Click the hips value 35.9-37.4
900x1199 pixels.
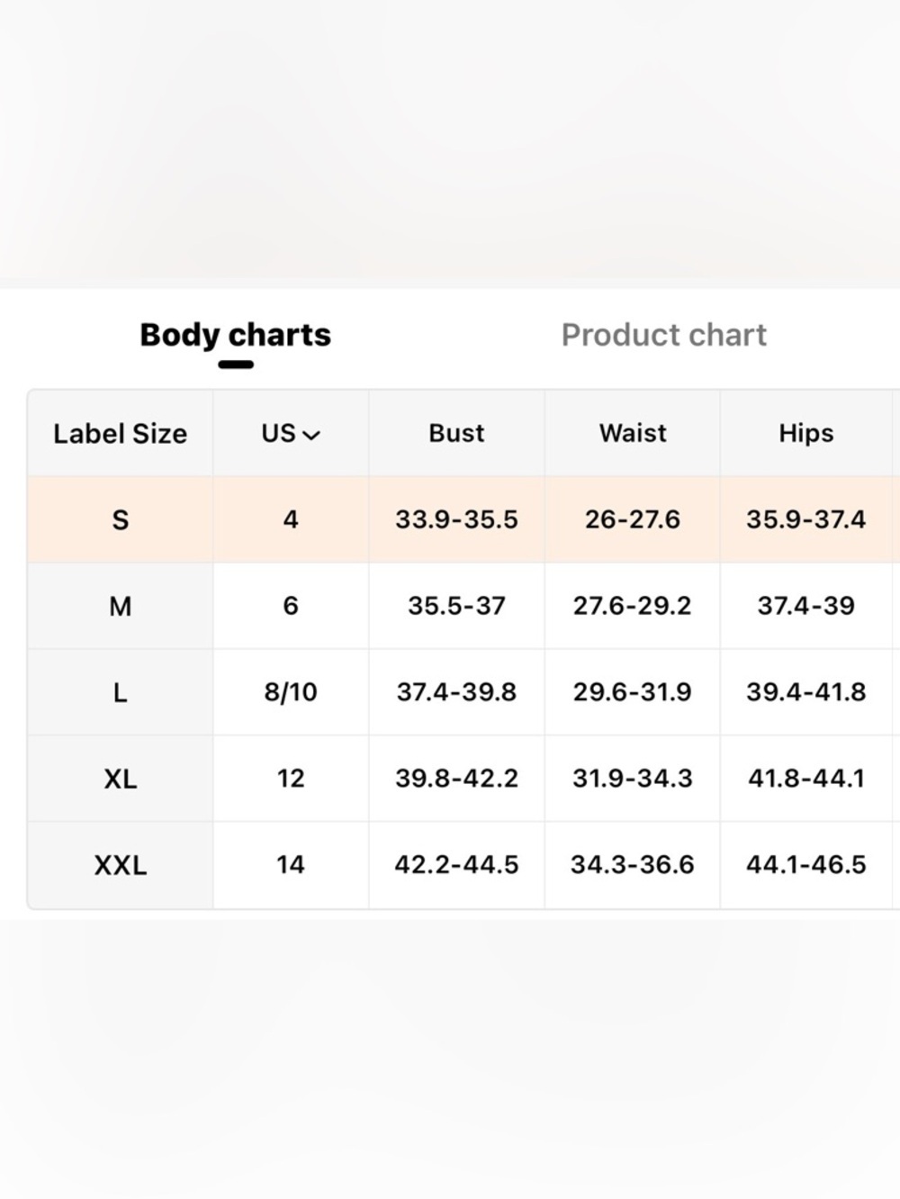click(806, 519)
